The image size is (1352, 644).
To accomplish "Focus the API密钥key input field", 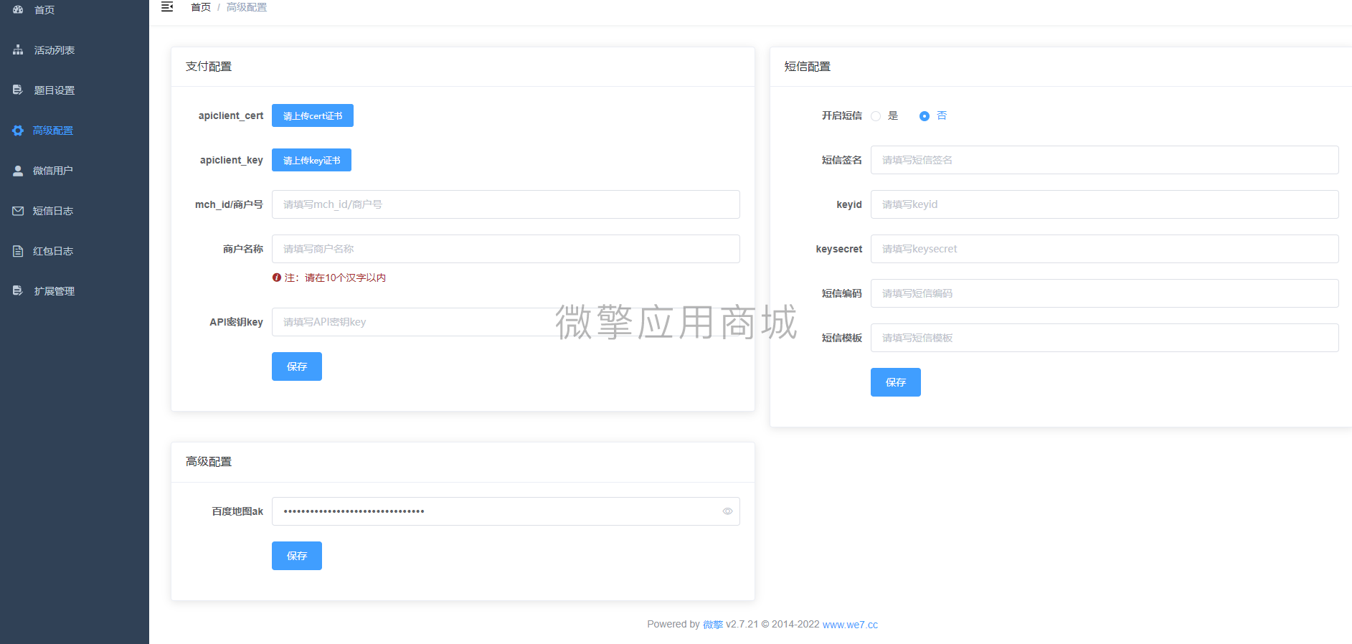I will [x=506, y=322].
